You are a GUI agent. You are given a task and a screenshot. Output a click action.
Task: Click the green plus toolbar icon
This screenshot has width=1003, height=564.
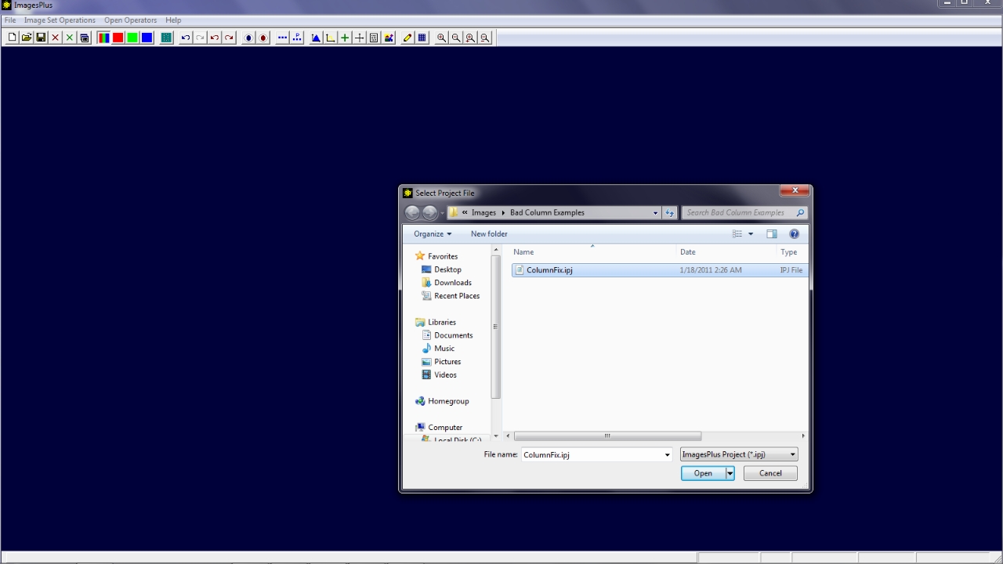(345, 38)
